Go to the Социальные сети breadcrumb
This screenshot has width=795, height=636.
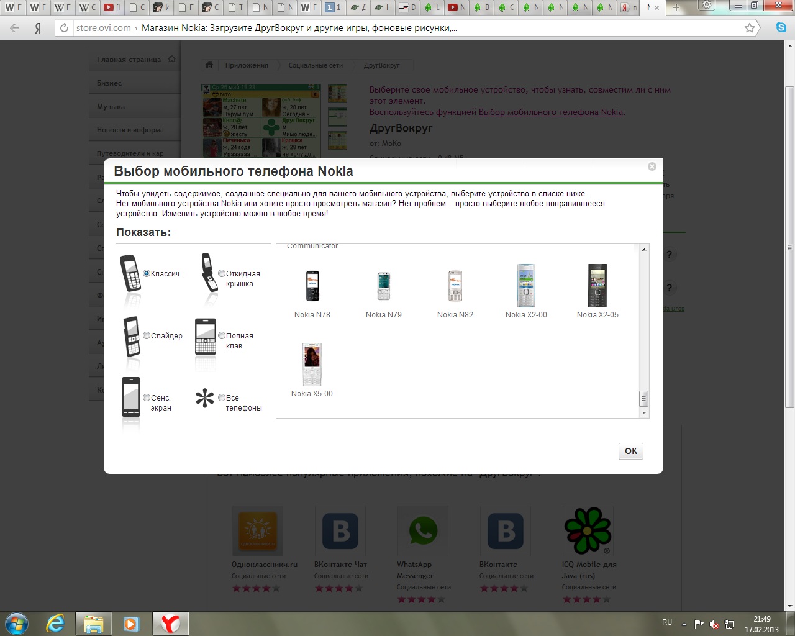pyautogui.click(x=316, y=65)
